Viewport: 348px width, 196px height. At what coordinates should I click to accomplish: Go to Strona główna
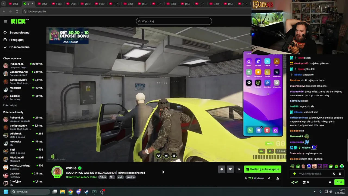[x=19, y=32]
